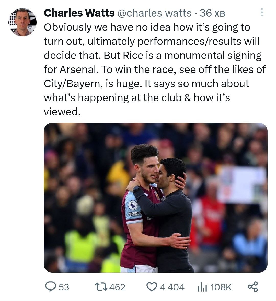Click the reply speech bubble icon

50,287
